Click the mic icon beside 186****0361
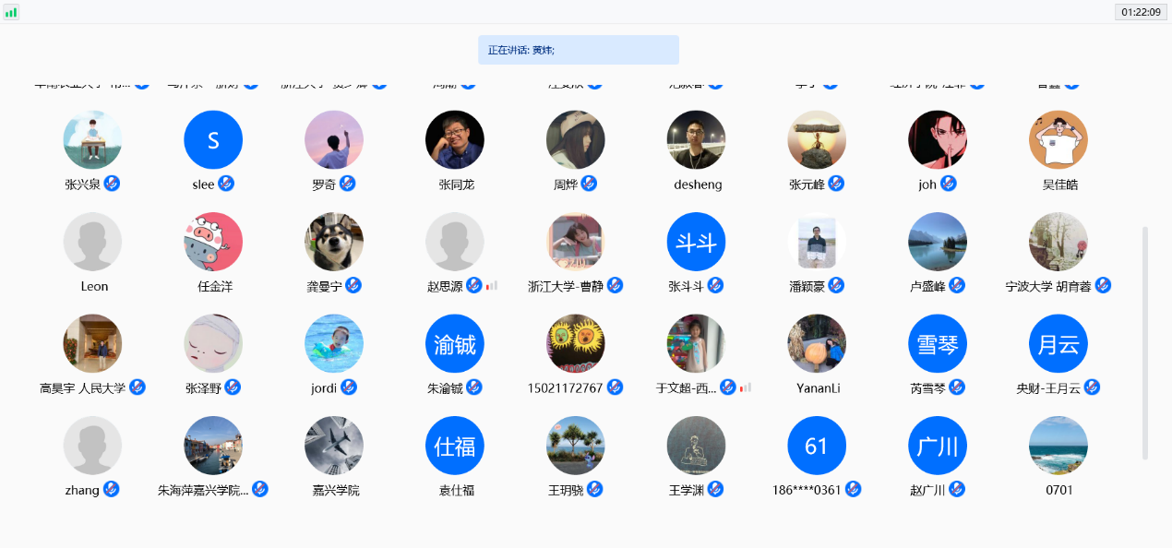The width and height of the screenshot is (1172, 548). [853, 489]
